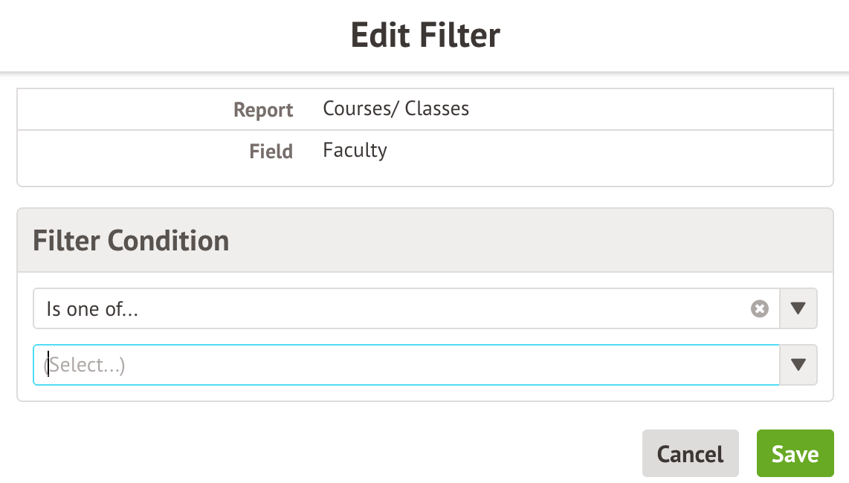
Task: Click the "Edit Filter" dialog title
Action: pos(424,35)
